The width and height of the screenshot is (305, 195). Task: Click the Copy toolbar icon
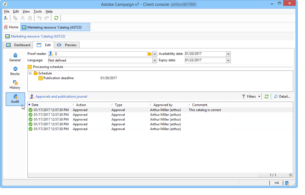(15, 18)
